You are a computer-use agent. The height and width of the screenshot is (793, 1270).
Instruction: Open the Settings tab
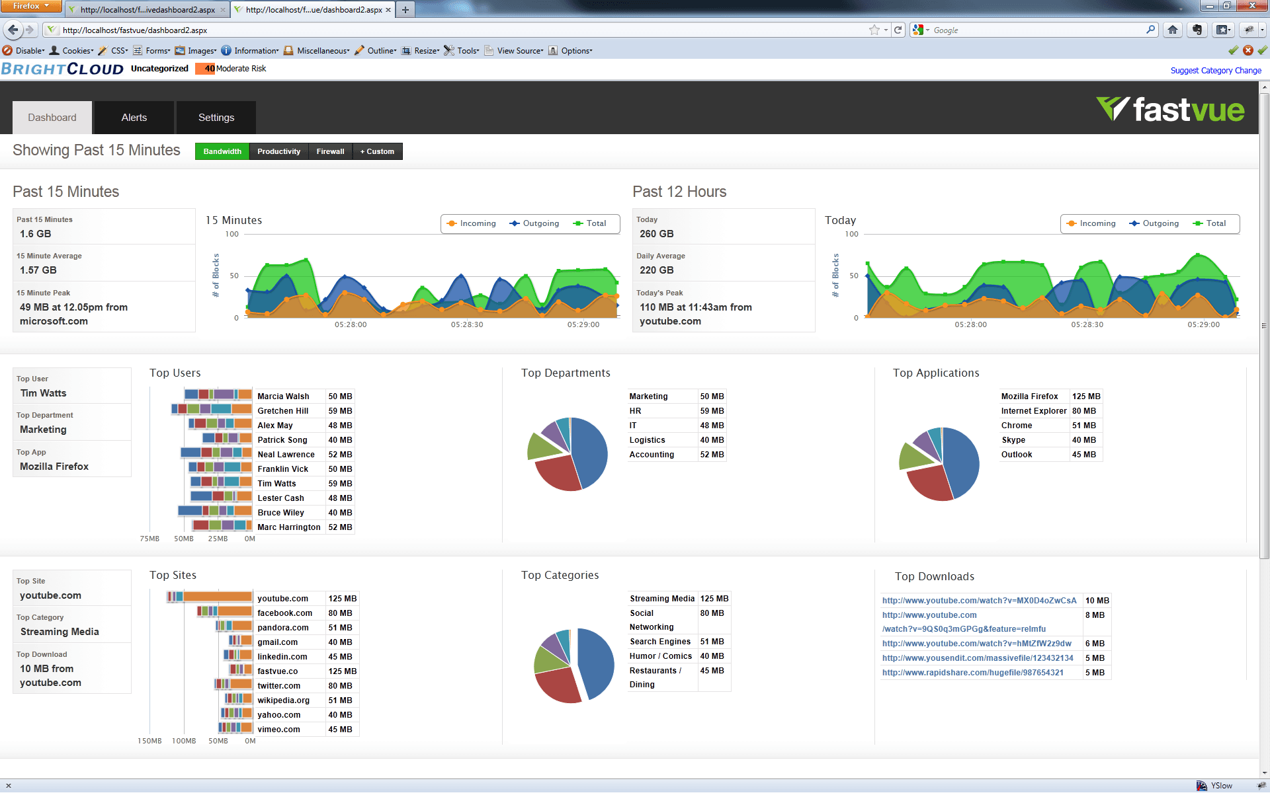tap(216, 118)
